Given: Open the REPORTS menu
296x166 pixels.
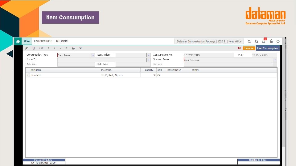Looking at the screenshot, I should click(x=62, y=41).
